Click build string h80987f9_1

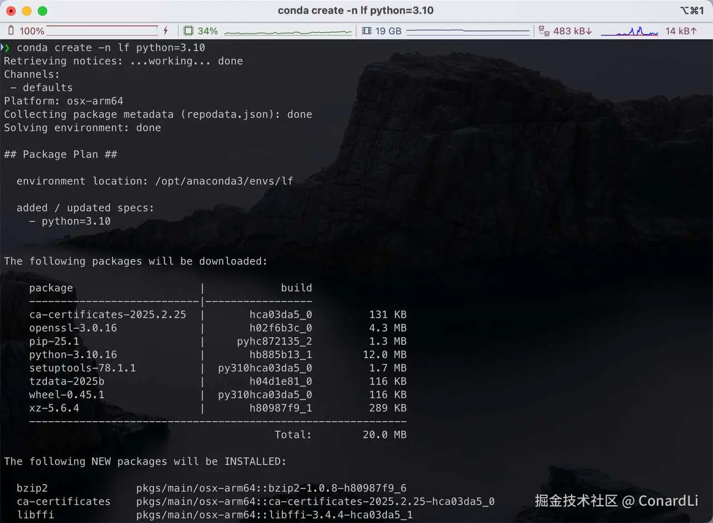tap(281, 408)
